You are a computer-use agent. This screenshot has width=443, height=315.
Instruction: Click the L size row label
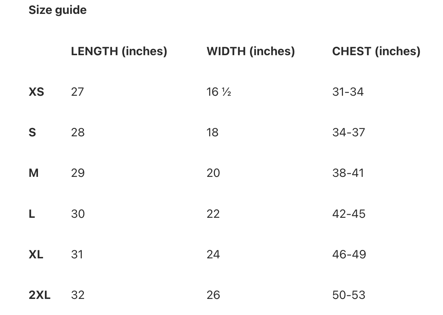[x=32, y=214]
